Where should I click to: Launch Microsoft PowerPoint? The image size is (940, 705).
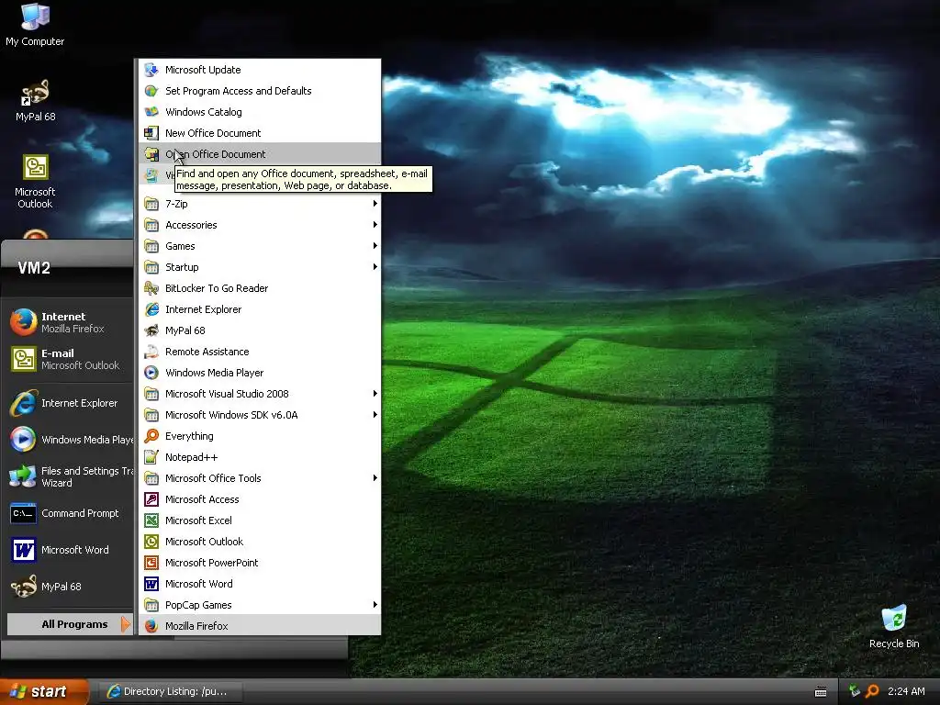click(260, 563)
